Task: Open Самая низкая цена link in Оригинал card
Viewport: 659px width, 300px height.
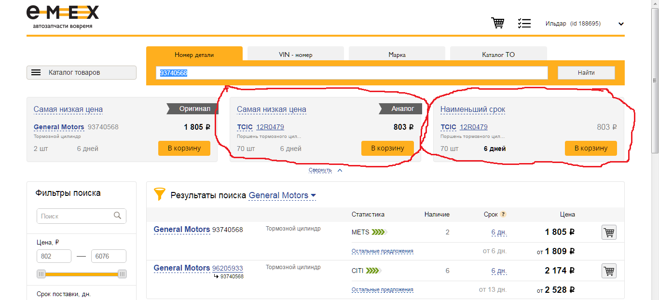Action: point(68,109)
